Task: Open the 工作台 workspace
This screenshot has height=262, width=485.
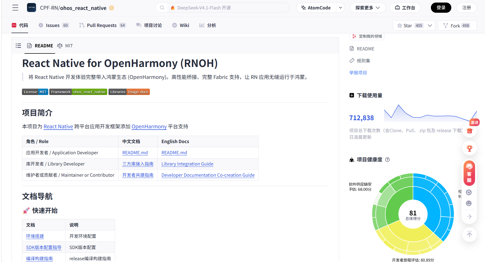Action: tap(405, 8)
